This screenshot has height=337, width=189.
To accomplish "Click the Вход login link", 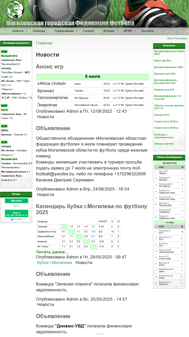I will 170,38.
